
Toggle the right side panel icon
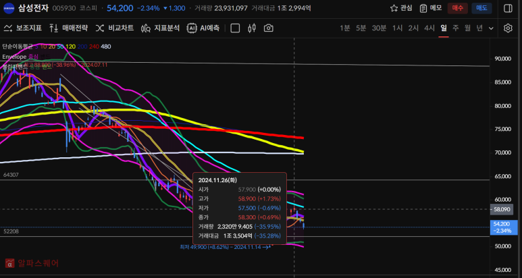[508, 8]
